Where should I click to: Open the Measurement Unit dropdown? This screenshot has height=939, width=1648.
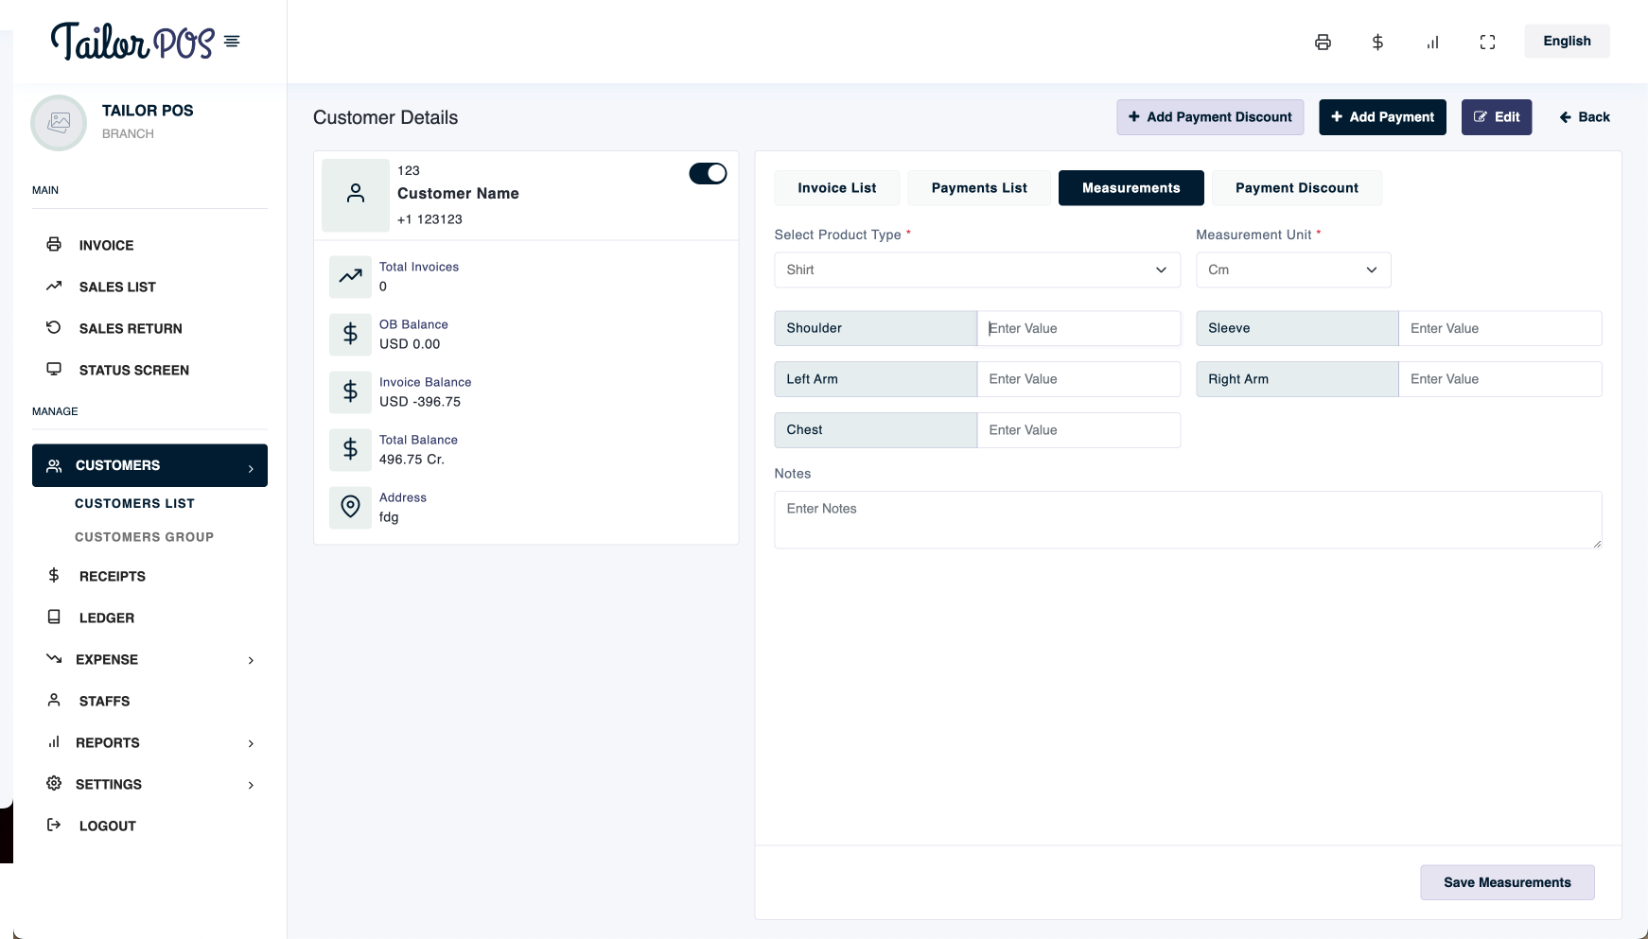point(1292,270)
